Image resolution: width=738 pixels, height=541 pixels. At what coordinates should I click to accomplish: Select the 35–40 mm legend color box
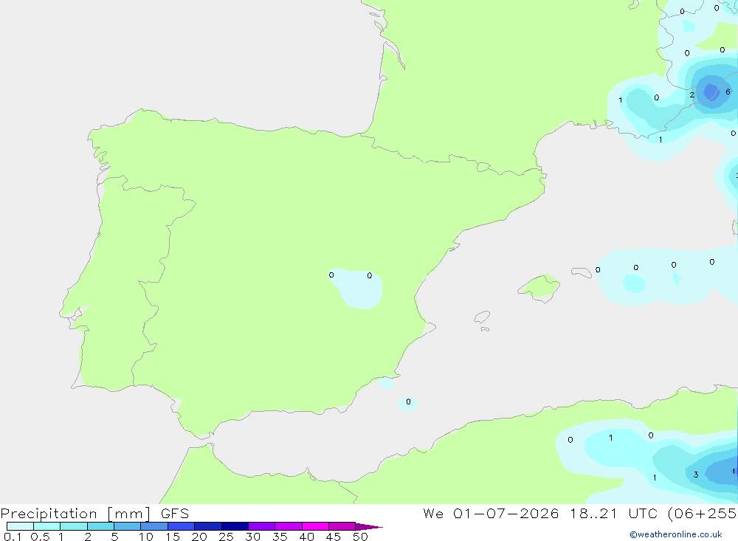click(288, 526)
